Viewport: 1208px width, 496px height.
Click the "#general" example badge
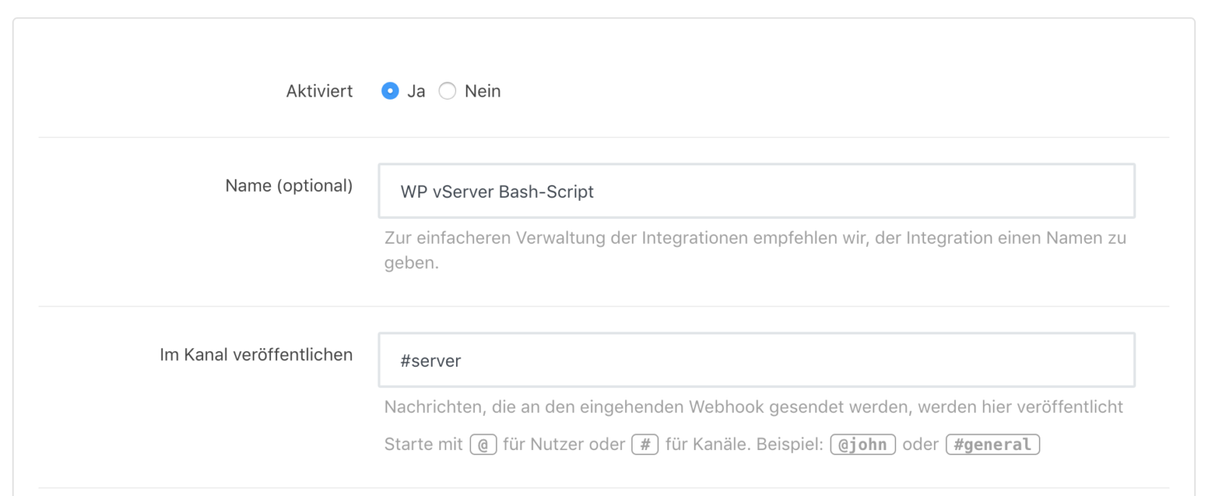coord(993,445)
